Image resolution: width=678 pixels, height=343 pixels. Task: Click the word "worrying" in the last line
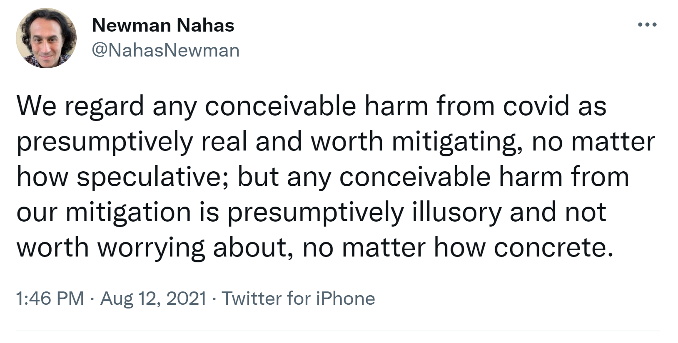click(x=151, y=248)
